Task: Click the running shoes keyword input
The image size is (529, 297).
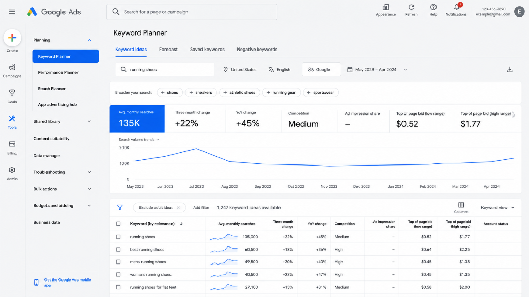Action: pyautogui.click(x=165, y=70)
